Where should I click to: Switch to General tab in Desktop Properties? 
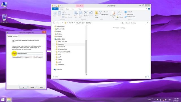[10, 36]
